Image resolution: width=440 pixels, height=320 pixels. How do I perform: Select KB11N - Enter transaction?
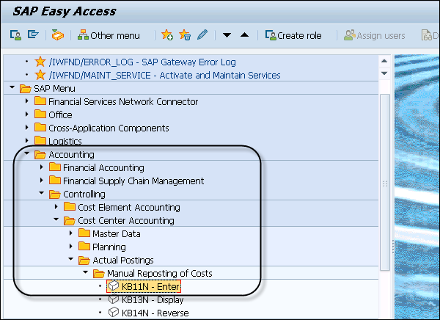coord(150,286)
